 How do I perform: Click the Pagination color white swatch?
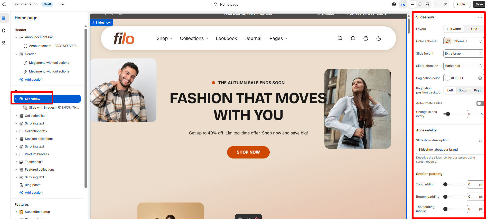pyautogui.click(x=447, y=78)
